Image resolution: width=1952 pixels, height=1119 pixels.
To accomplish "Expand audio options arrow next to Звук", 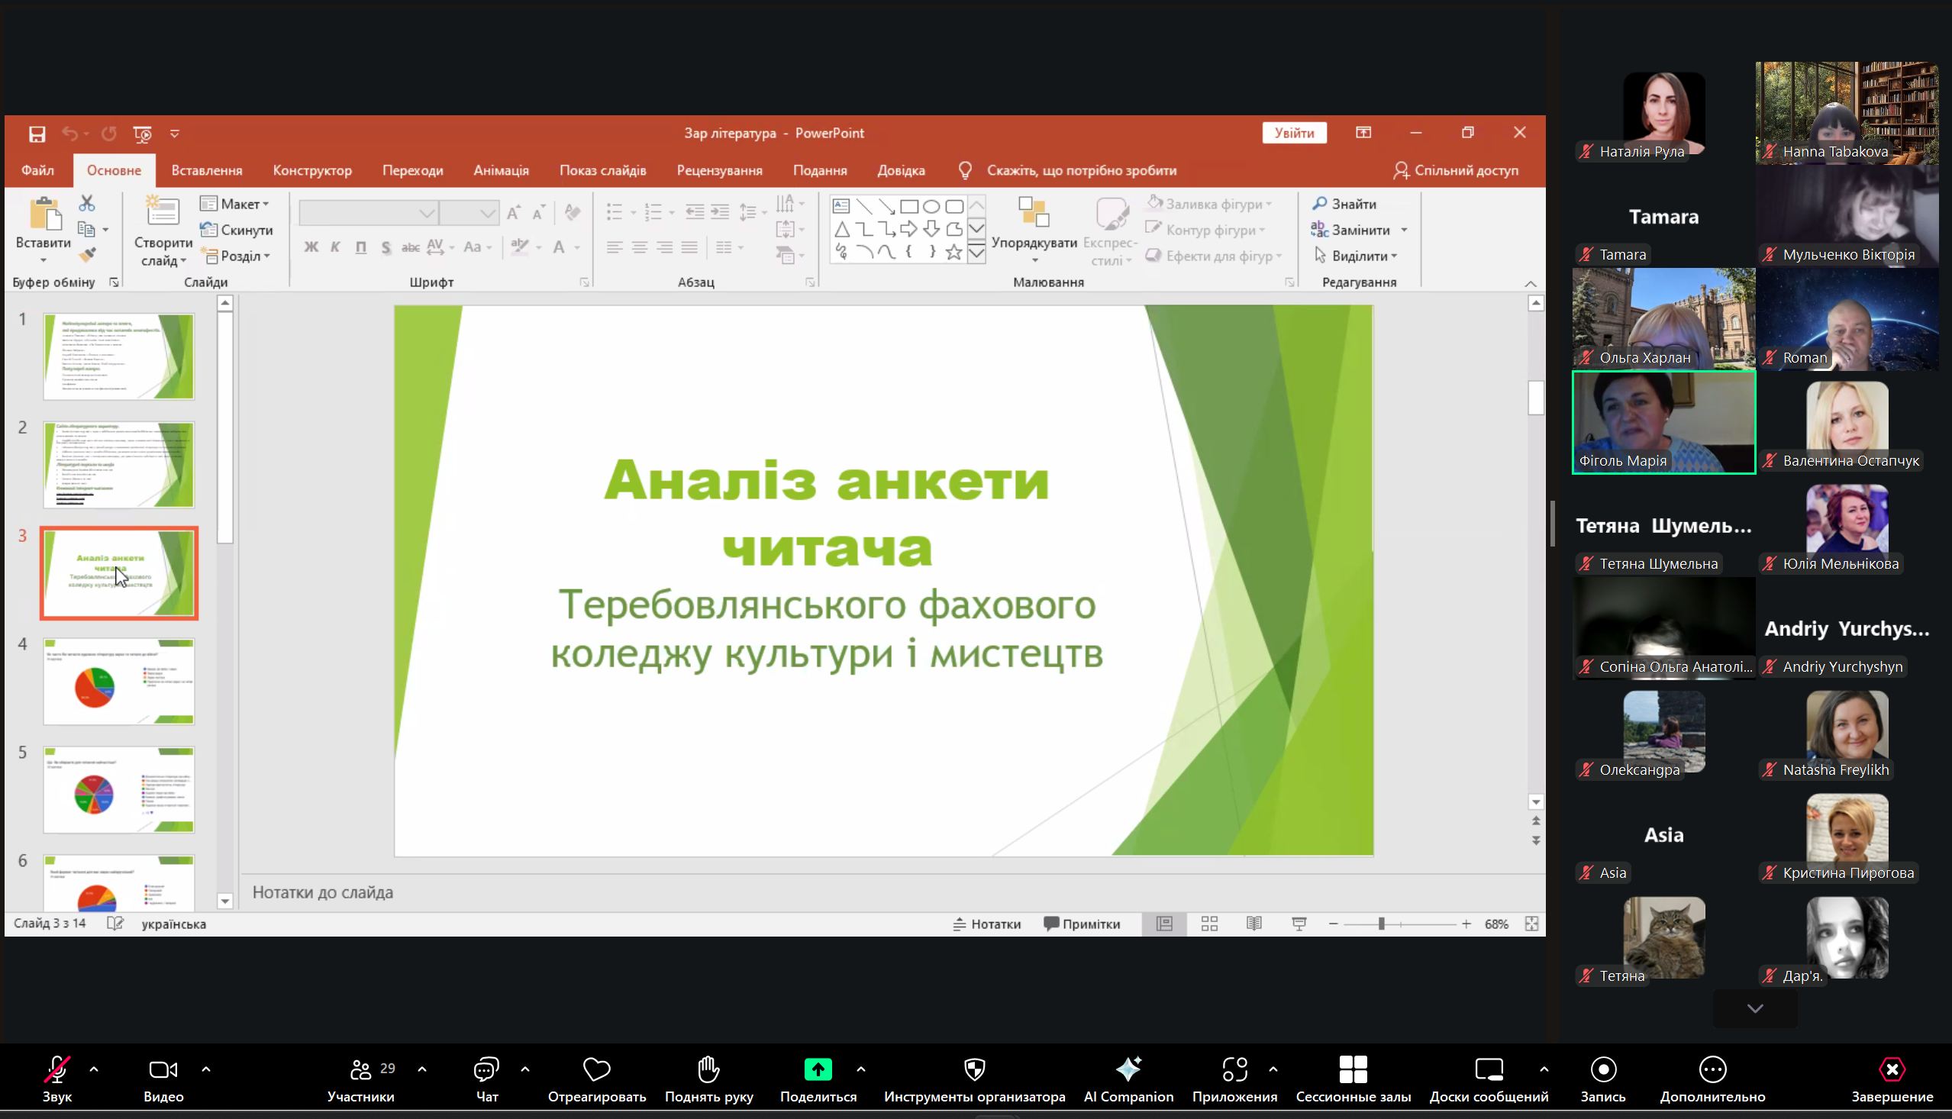I will point(94,1069).
